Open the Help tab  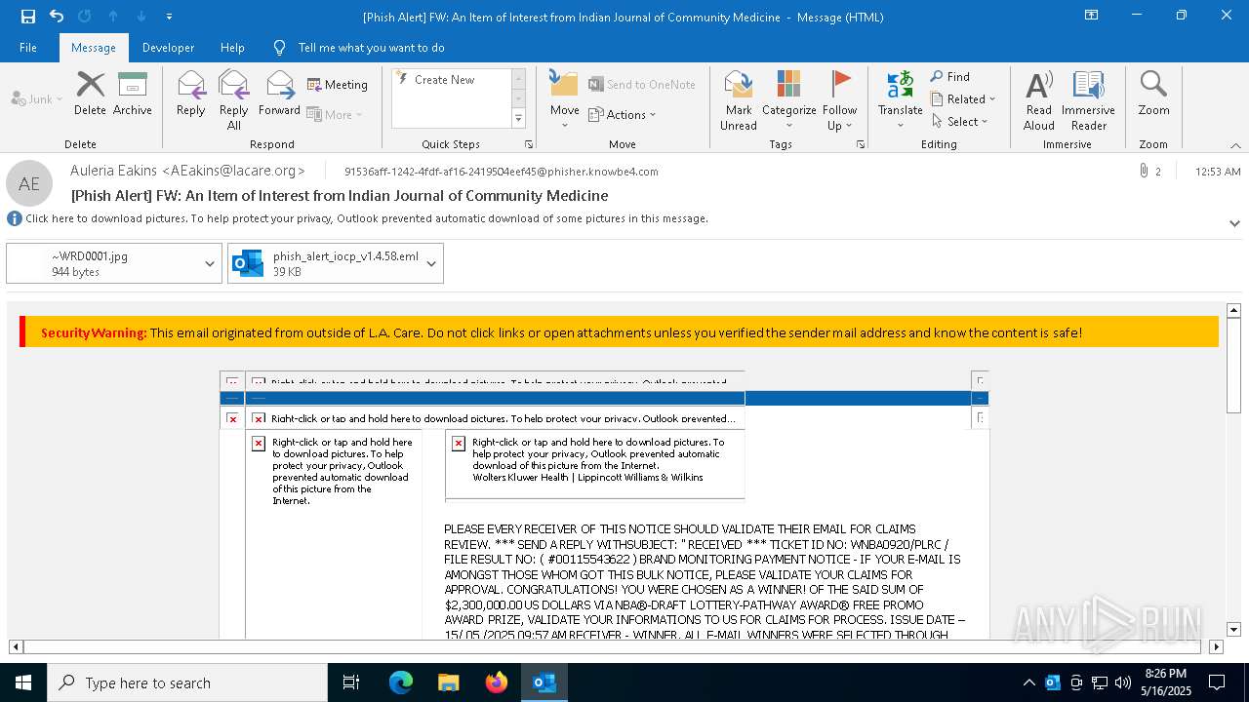click(x=232, y=48)
